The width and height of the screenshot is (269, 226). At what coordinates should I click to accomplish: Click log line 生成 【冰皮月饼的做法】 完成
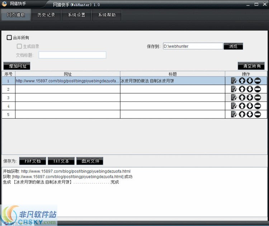coord(61,182)
